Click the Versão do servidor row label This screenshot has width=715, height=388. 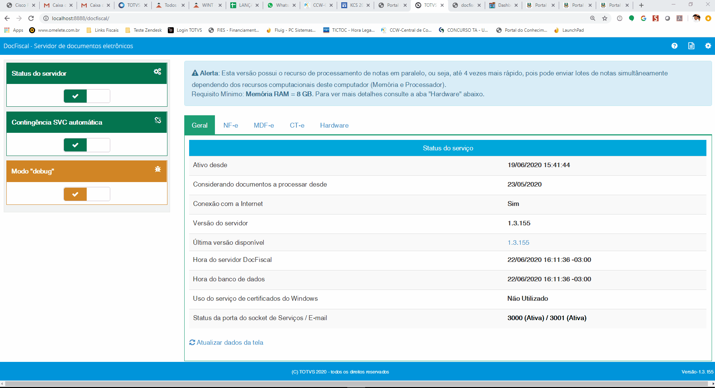coord(221,223)
